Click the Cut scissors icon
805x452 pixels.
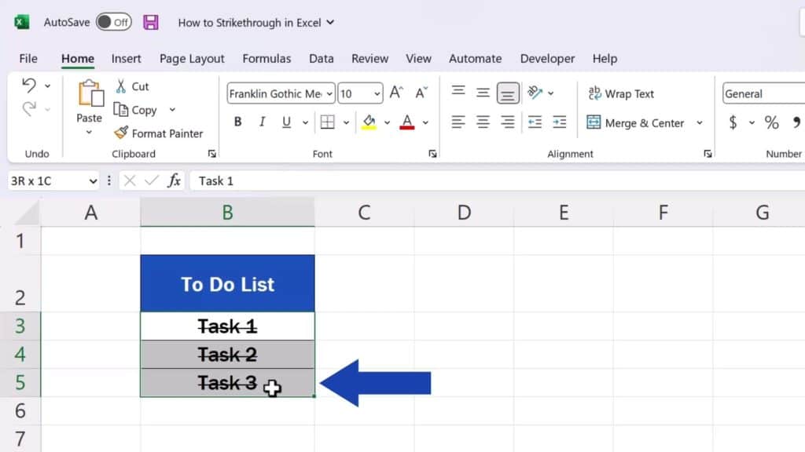click(121, 86)
